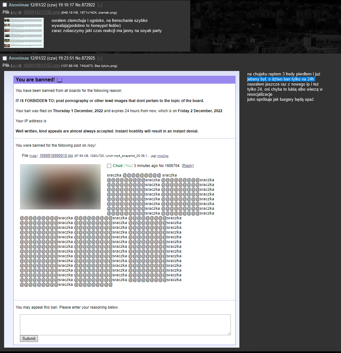
Task: Click post number No.1606704
Action: [x=169, y=166]
